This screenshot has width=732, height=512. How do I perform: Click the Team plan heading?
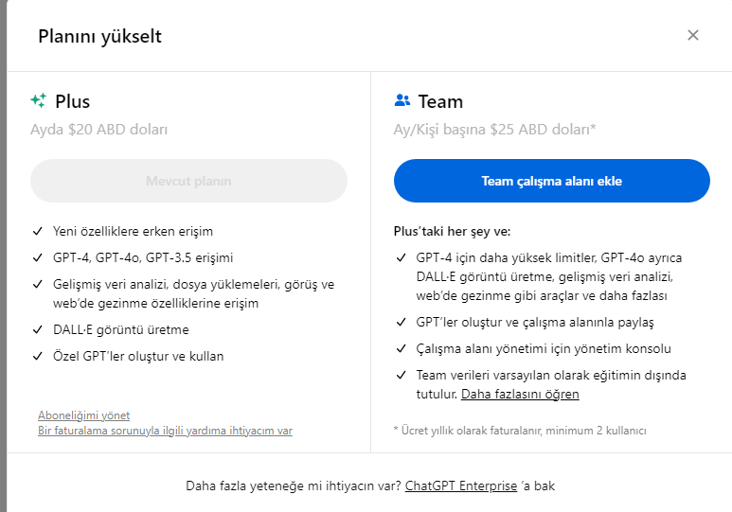pyautogui.click(x=440, y=101)
